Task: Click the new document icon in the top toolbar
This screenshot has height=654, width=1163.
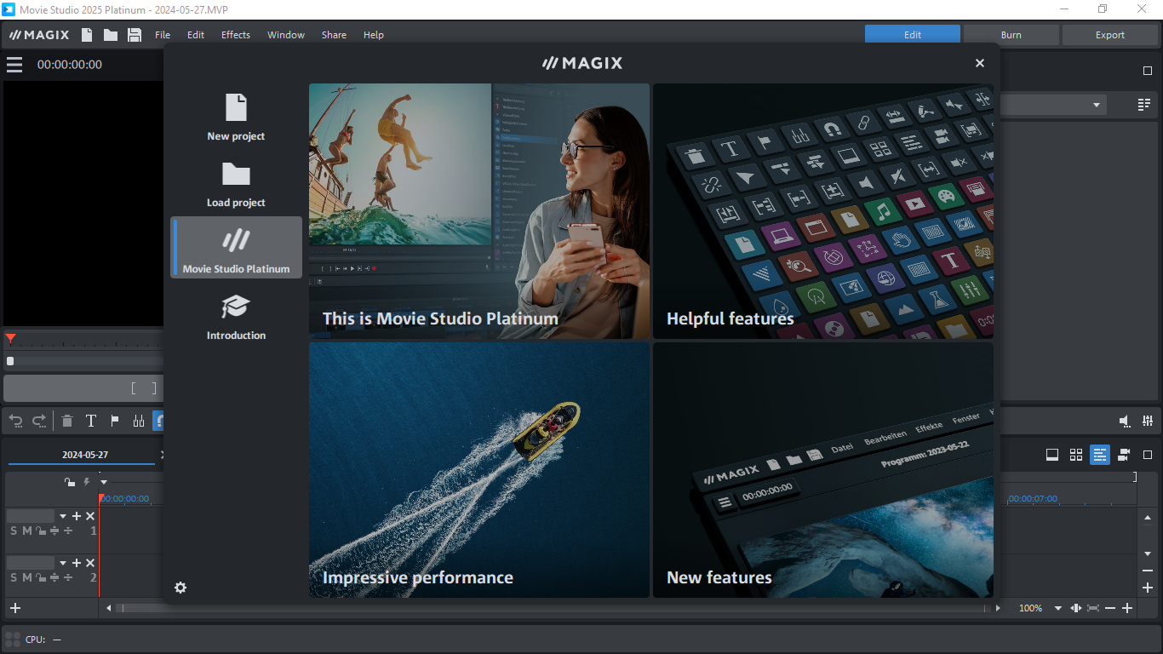Action: pos(87,35)
